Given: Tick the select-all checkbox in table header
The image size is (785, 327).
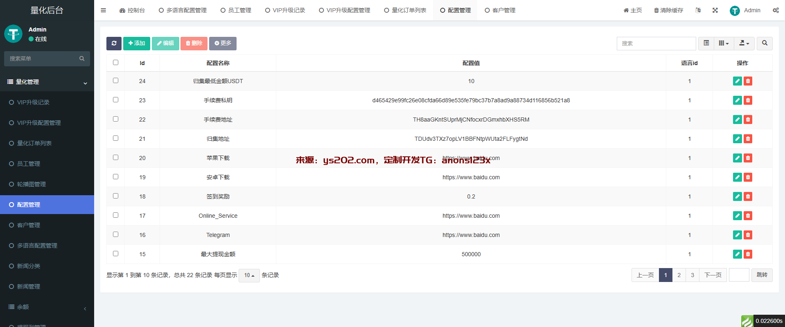Looking at the screenshot, I should (115, 63).
